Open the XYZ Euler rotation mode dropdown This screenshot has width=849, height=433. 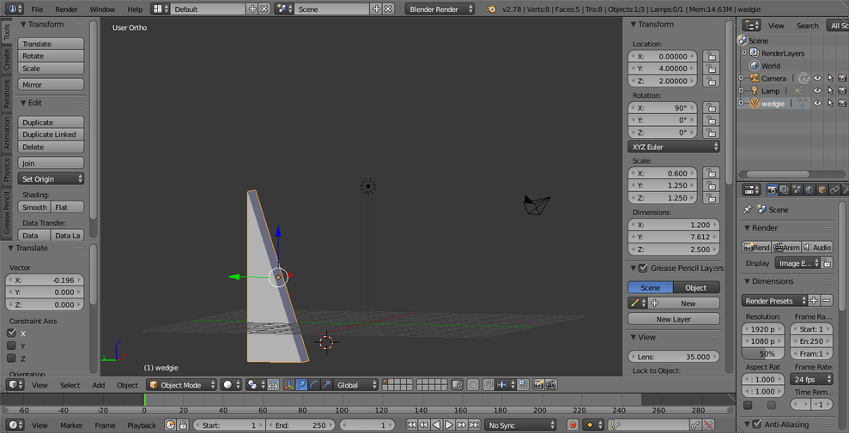click(675, 147)
